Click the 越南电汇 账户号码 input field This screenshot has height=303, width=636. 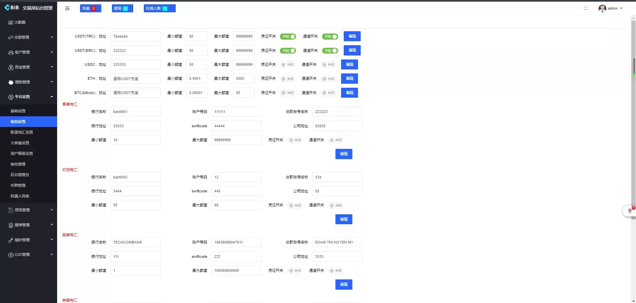click(236, 242)
